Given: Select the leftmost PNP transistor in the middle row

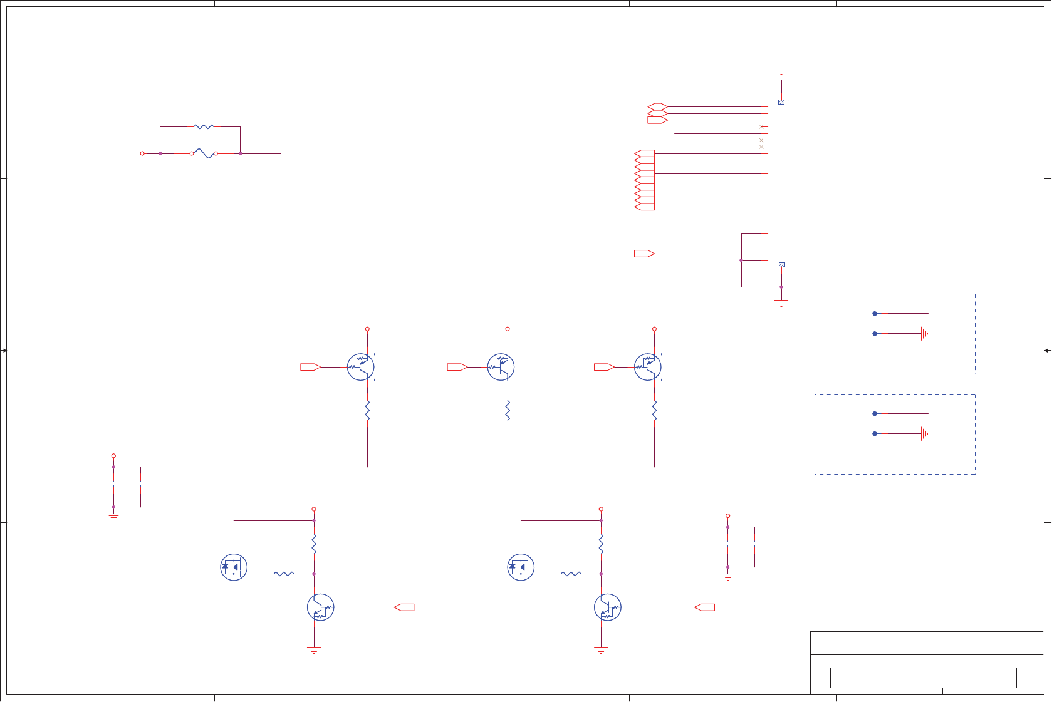Looking at the screenshot, I should coord(361,367).
